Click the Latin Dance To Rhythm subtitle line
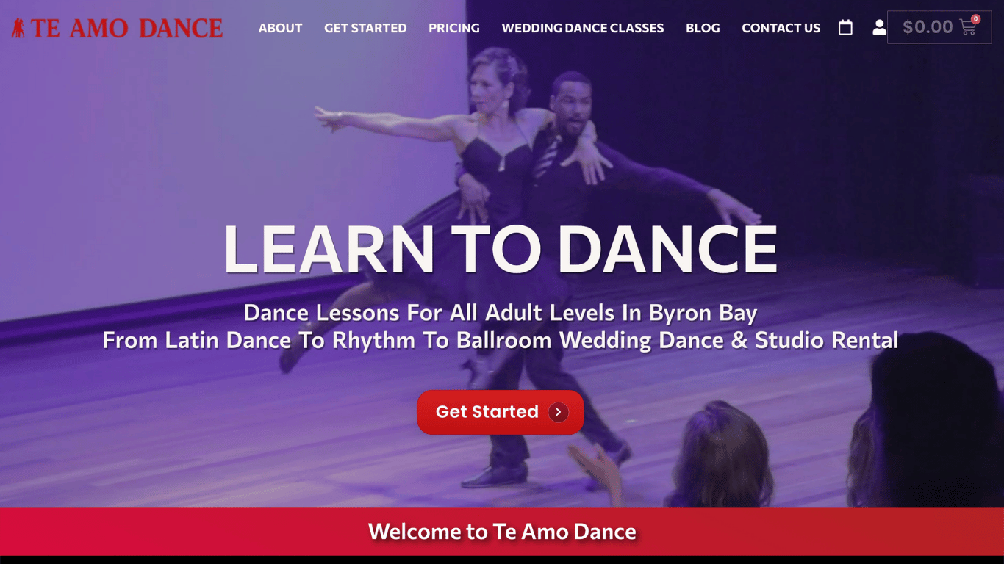Screen dimensions: 1004x564 (x=501, y=341)
